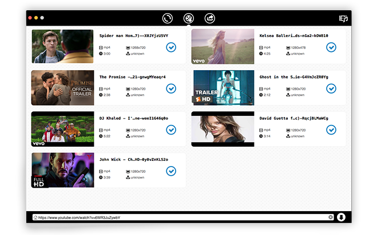
Task: Toggle the checkmark for John Wick video
Action: 171,171
